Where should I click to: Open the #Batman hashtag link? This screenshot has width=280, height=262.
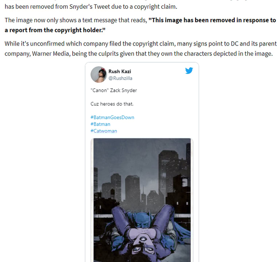pos(100,124)
